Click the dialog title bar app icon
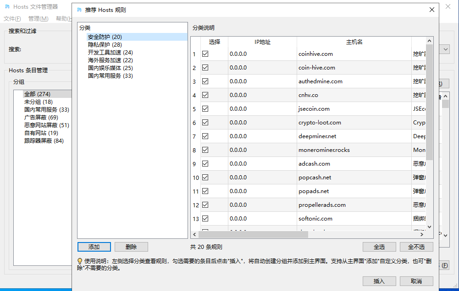The image size is (459, 291). (x=80, y=10)
